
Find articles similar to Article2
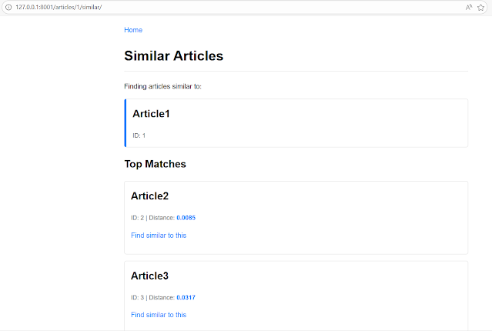(159, 236)
